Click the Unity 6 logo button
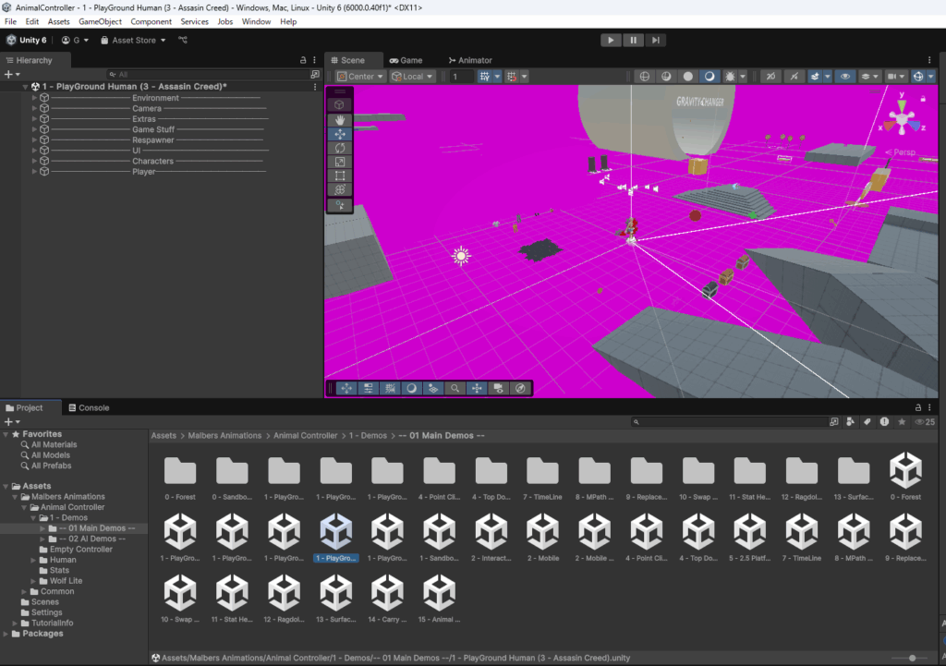Viewport: 946px width, 666px height. pyautogui.click(x=27, y=40)
